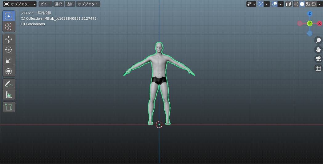The width and height of the screenshot is (323, 164).
Task: Open the 選択 (Select) menu
Action: pos(59,4)
